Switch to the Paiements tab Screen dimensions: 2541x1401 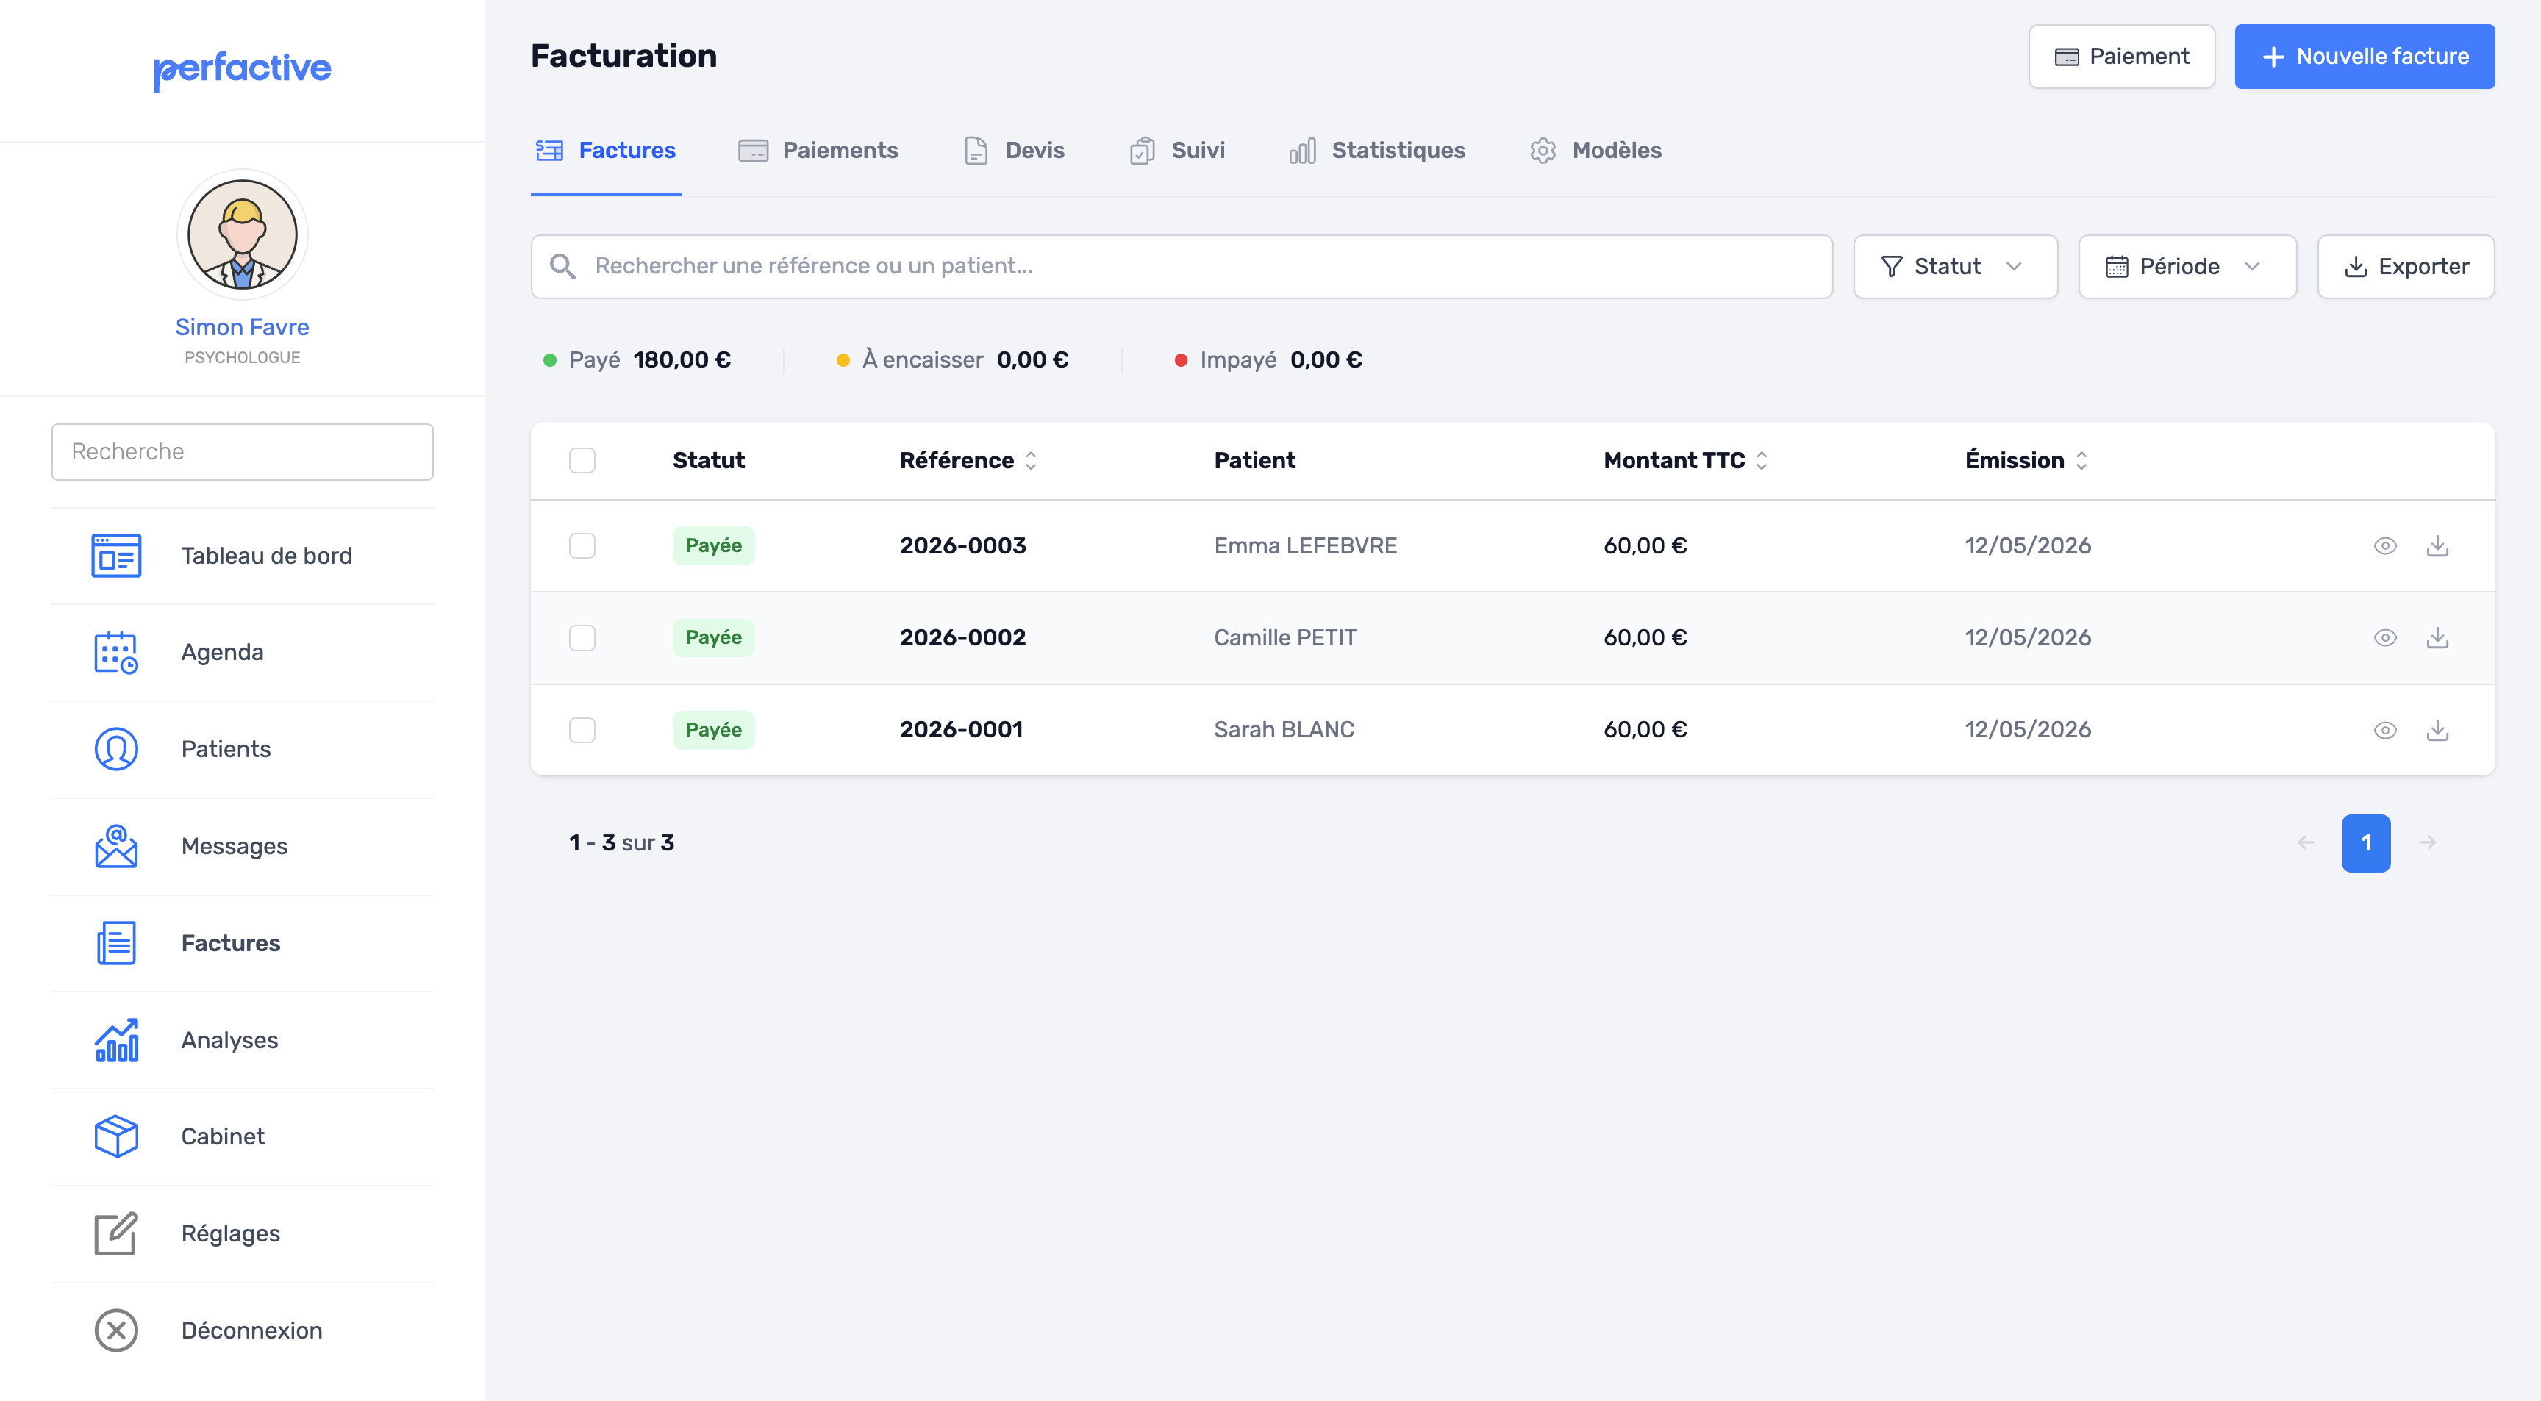click(818, 151)
